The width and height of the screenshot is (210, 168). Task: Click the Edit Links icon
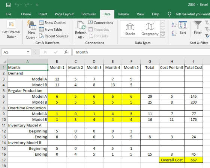coord(91,36)
